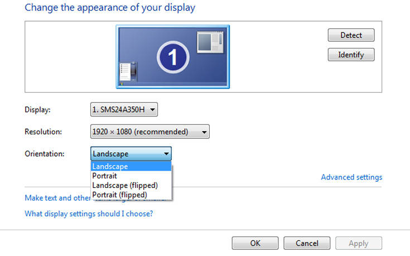Click the circled number 1 on the monitor

pyautogui.click(x=173, y=57)
